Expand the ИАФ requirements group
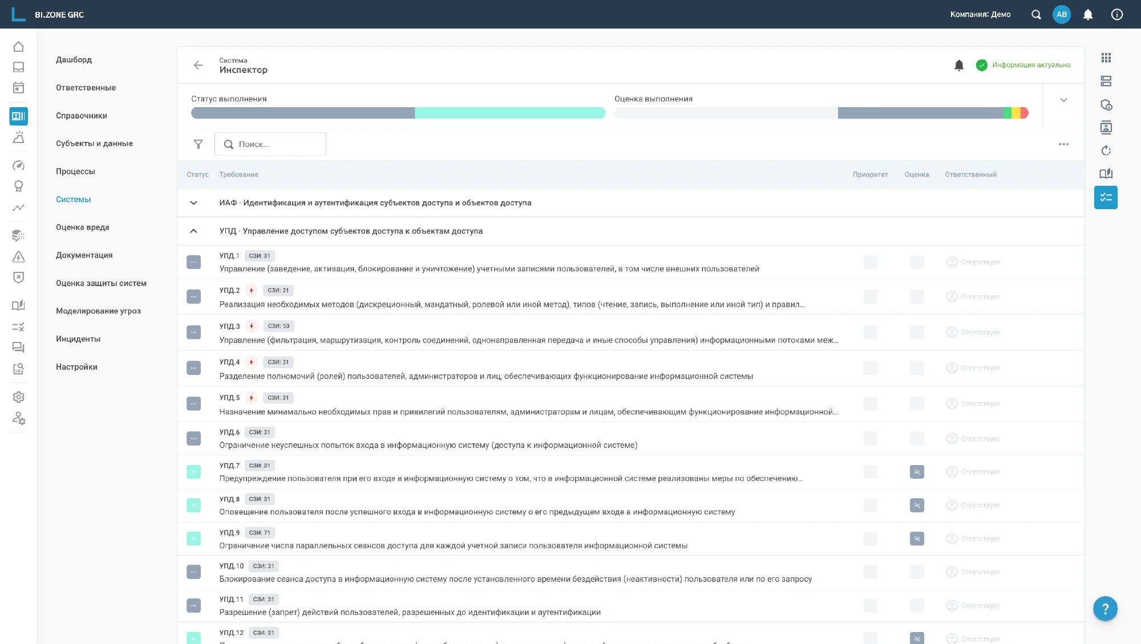This screenshot has height=644, width=1141. 193,203
